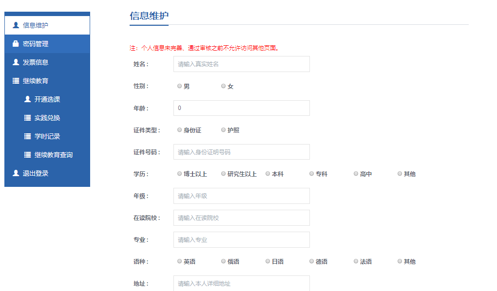Focus the 年级 grade input field
This screenshot has width=497, height=291.
point(242,196)
